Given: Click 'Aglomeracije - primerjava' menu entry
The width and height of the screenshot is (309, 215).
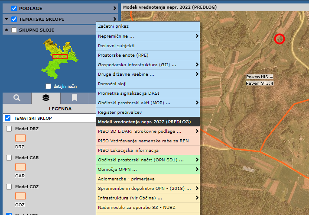Looking at the screenshot, I should pos(147,179).
